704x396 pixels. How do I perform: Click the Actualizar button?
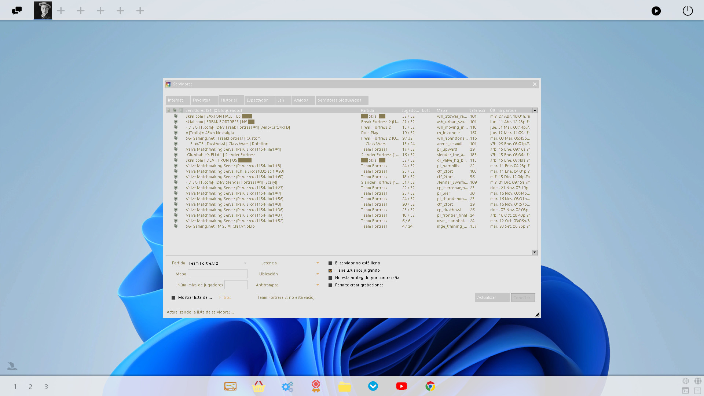(492, 297)
